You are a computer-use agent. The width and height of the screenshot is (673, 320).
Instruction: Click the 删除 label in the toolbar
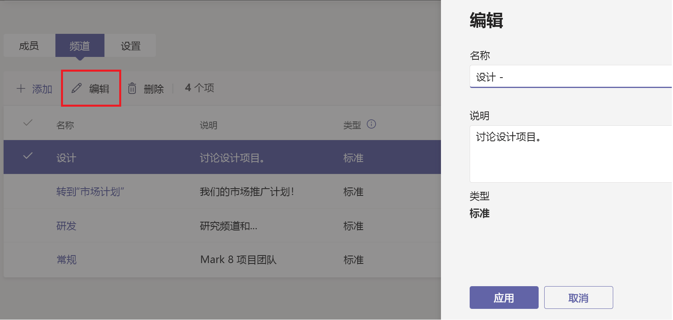point(154,89)
